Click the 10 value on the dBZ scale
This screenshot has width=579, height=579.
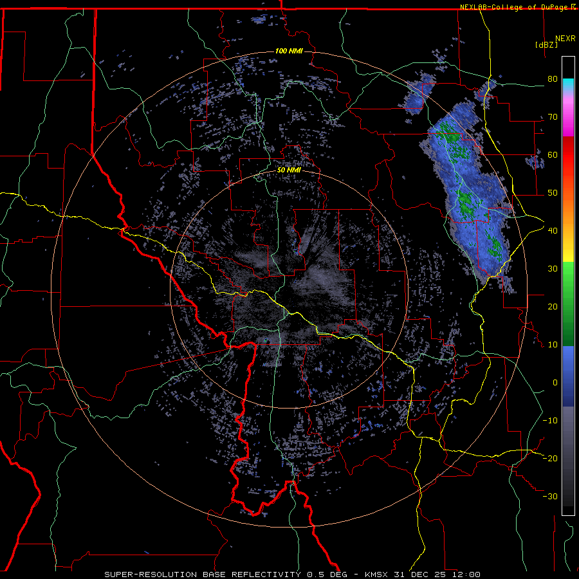pyautogui.click(x=553, y=345)
